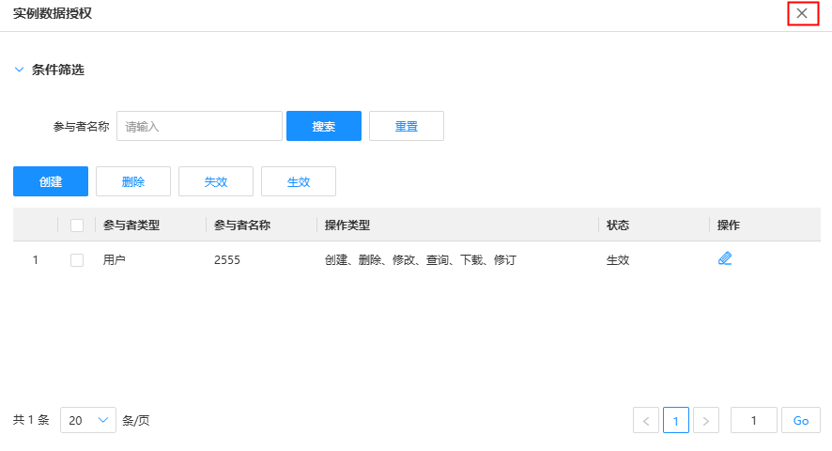Check the row checkbox for user 2555

(77, 259)
